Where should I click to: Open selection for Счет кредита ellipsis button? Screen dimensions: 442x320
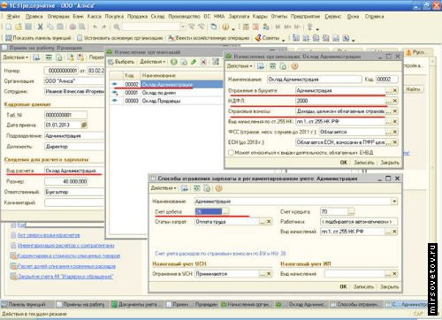pos(351,211)
